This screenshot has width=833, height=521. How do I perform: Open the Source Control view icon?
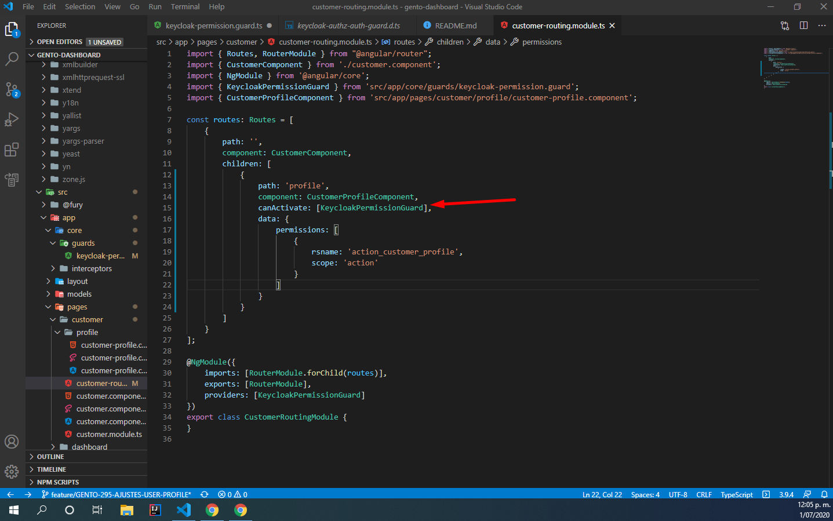coord(12,89)
